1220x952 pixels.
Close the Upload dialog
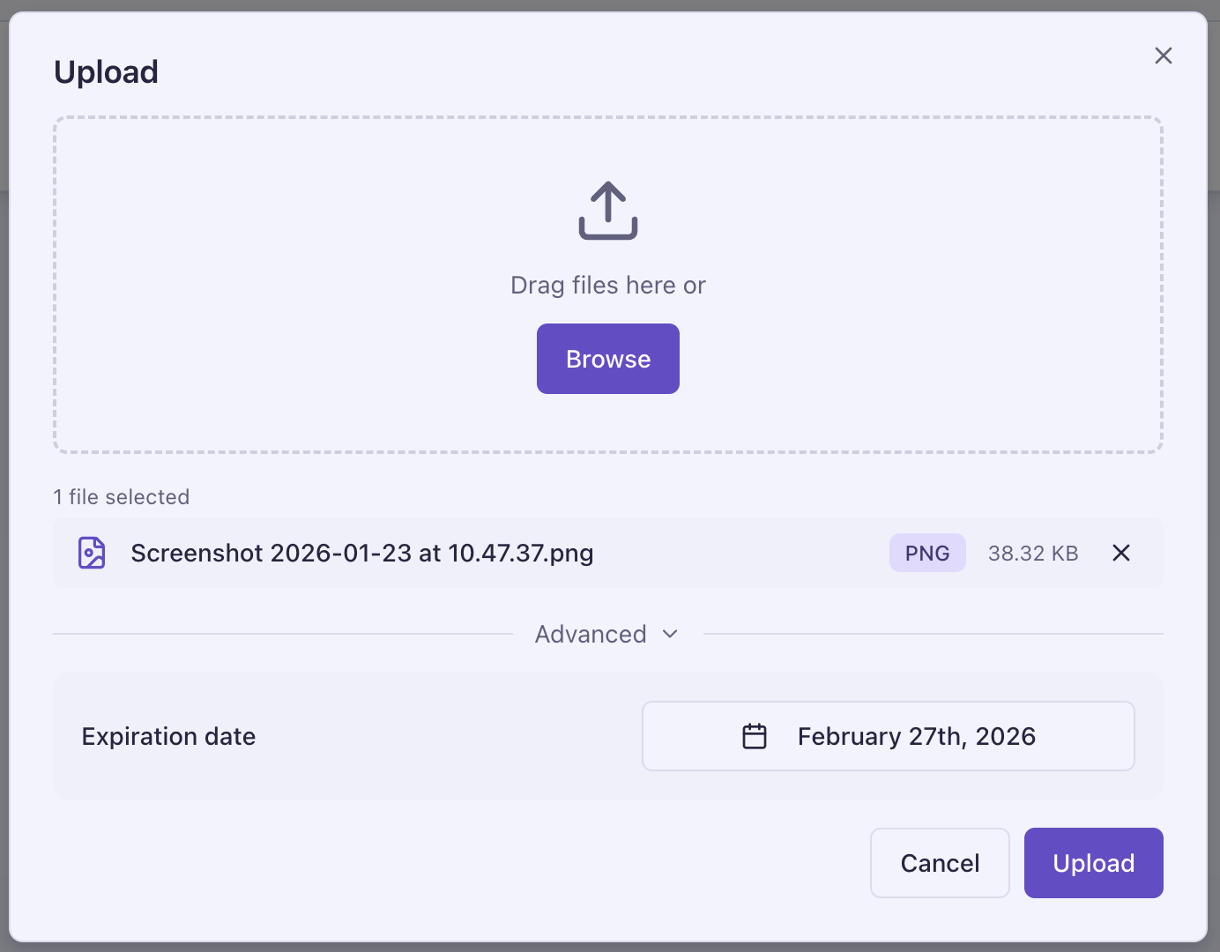pos(1164,56)
